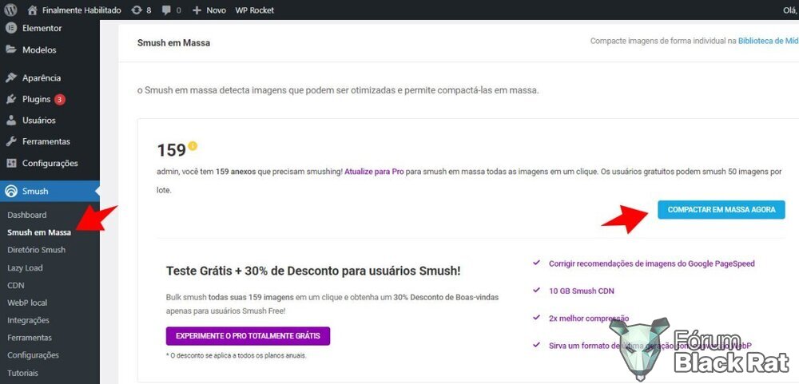Click the Usuários person icon
The height and width of the screenshot is (384, 799).
[x=10, y=121]
